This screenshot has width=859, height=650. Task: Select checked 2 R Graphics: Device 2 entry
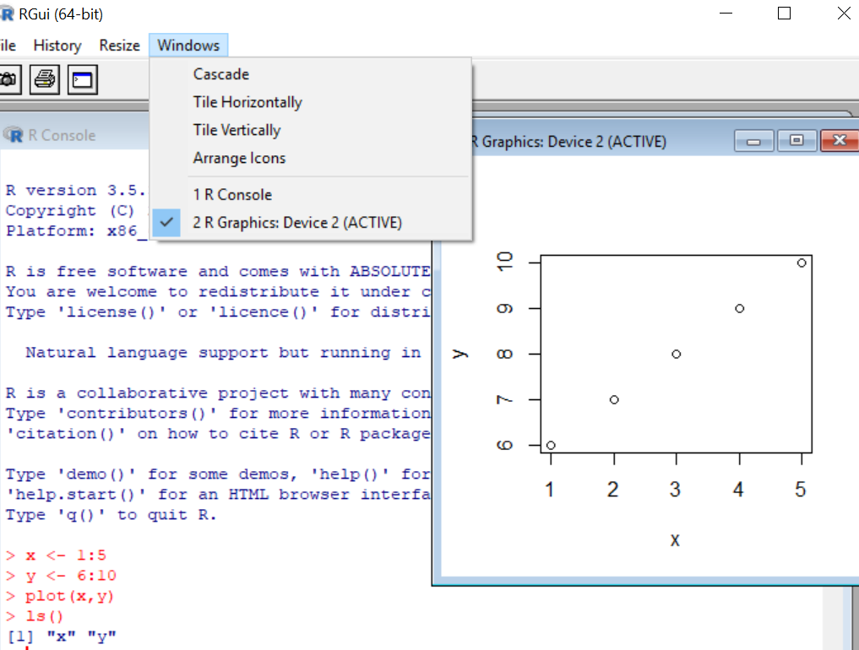point(311,222)
